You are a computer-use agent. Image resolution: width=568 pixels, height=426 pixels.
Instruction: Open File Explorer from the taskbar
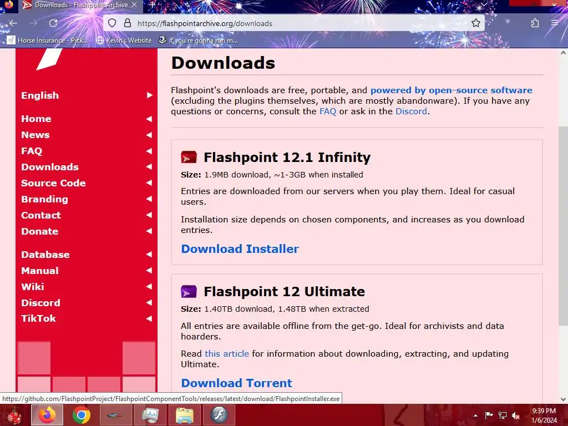(185, 415)
